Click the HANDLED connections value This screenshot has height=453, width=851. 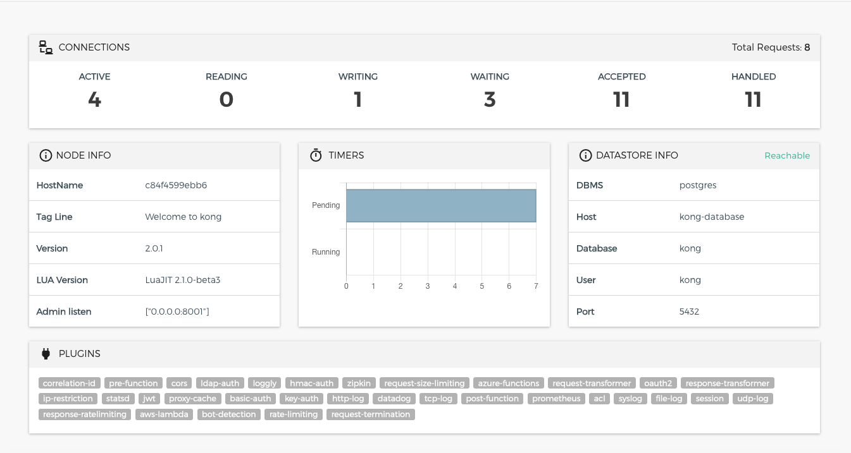[x=753, y=100]
